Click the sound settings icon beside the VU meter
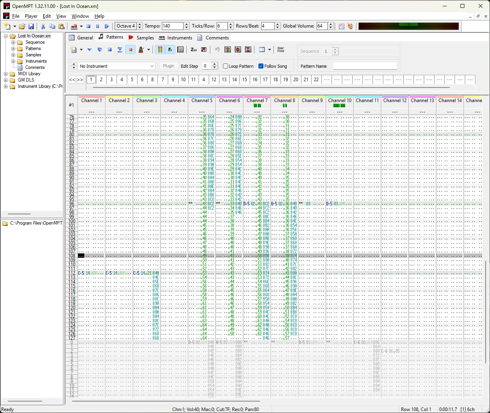The height and width of the screenshot is (413, 490). click(350, 26)
